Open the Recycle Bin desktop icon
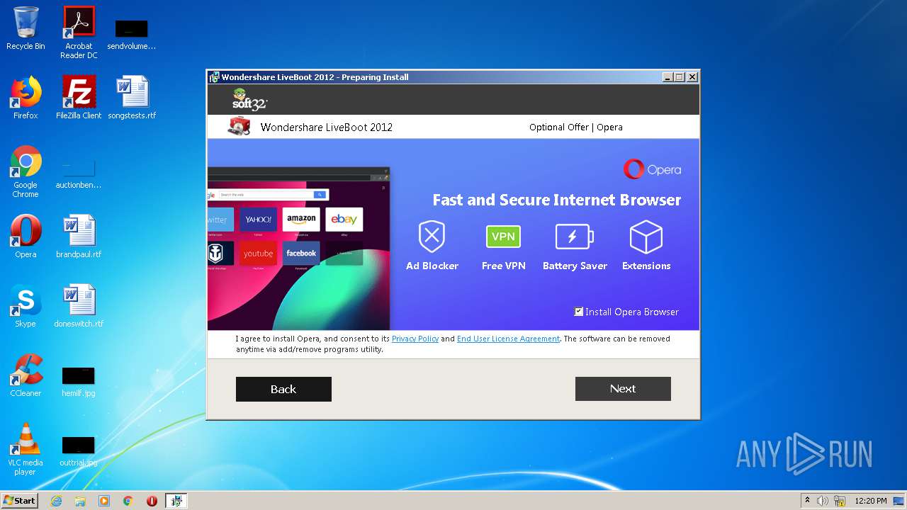 coord(26,29)
